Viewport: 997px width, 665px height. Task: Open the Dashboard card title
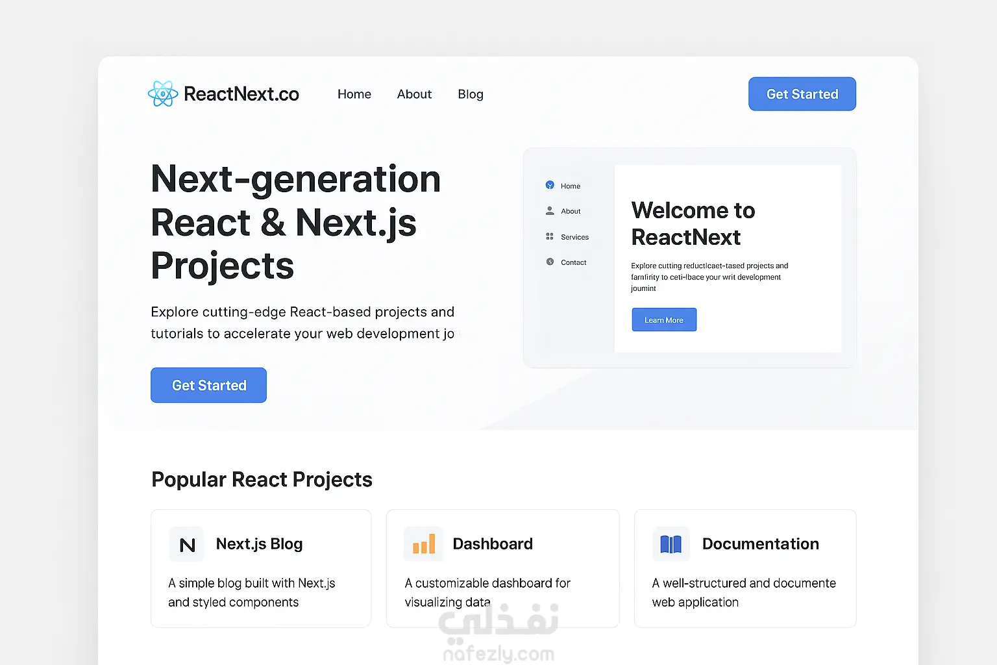pos(493,544)
